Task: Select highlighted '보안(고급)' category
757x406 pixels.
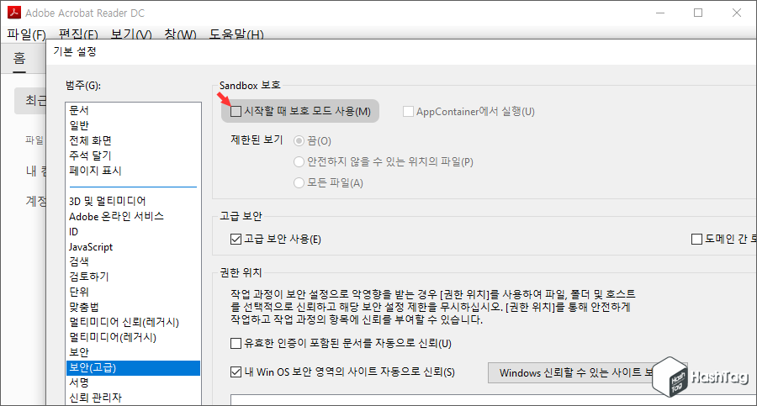Action: (133, 367)
